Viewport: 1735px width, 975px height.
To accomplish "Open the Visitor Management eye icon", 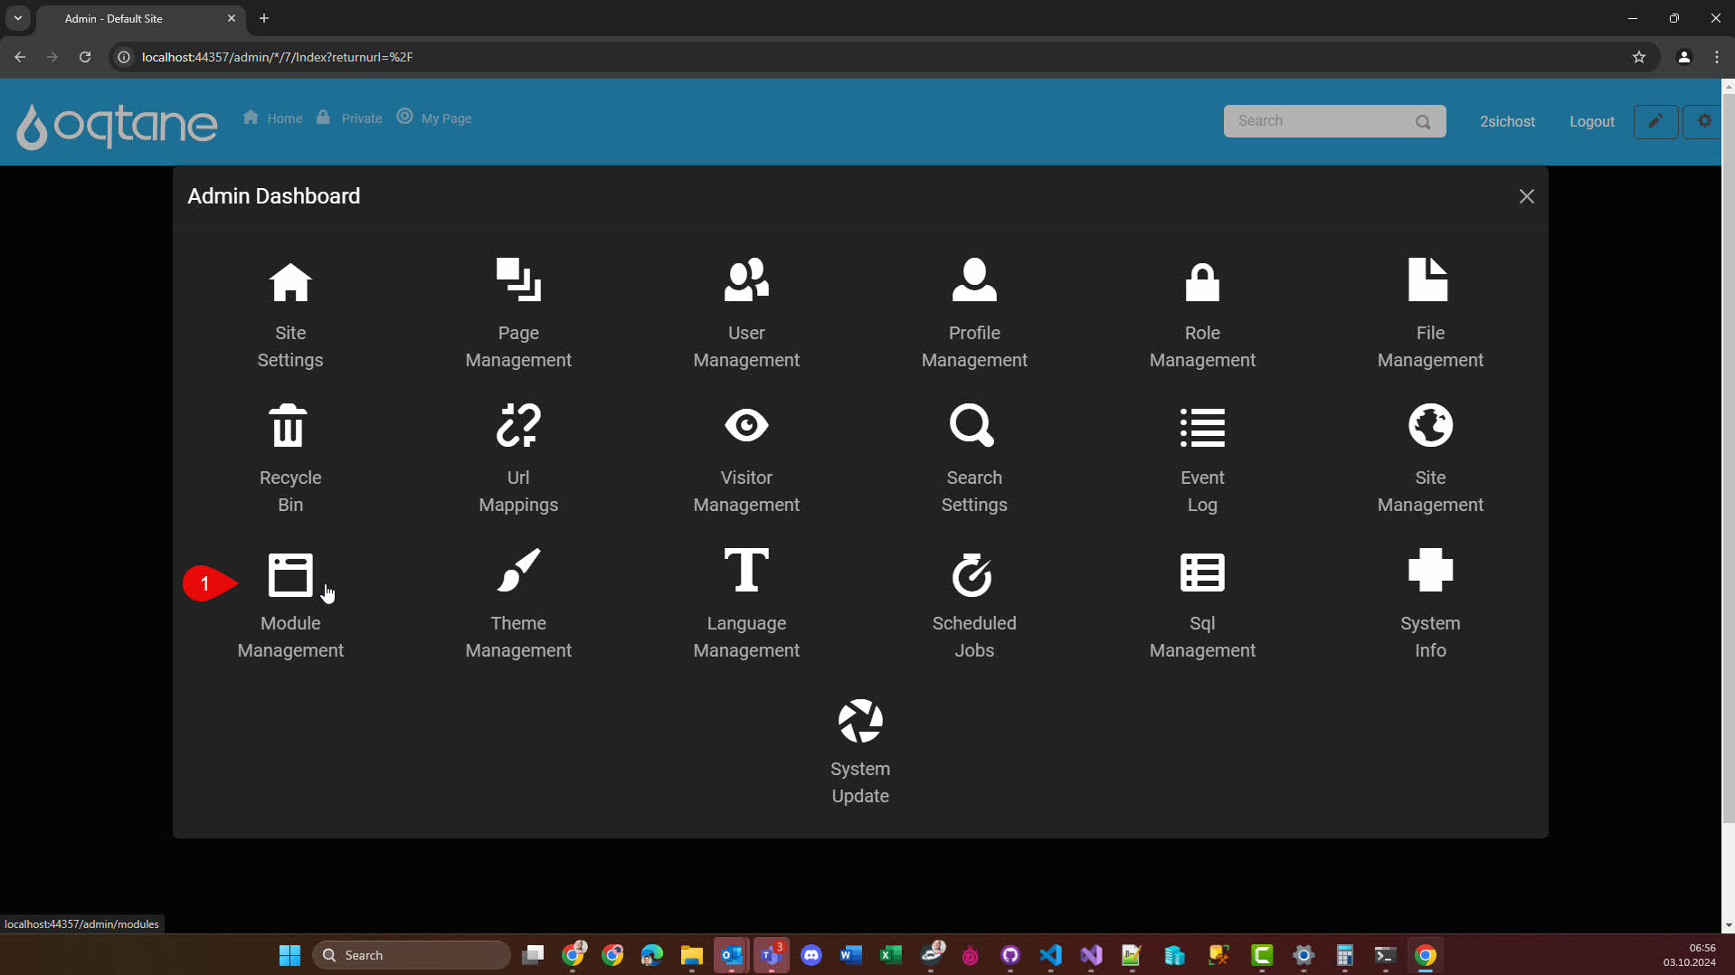I will click(746, 426).
